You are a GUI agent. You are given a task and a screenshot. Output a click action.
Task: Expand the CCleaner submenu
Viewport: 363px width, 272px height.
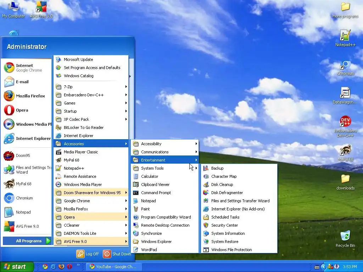coord(91,225)
